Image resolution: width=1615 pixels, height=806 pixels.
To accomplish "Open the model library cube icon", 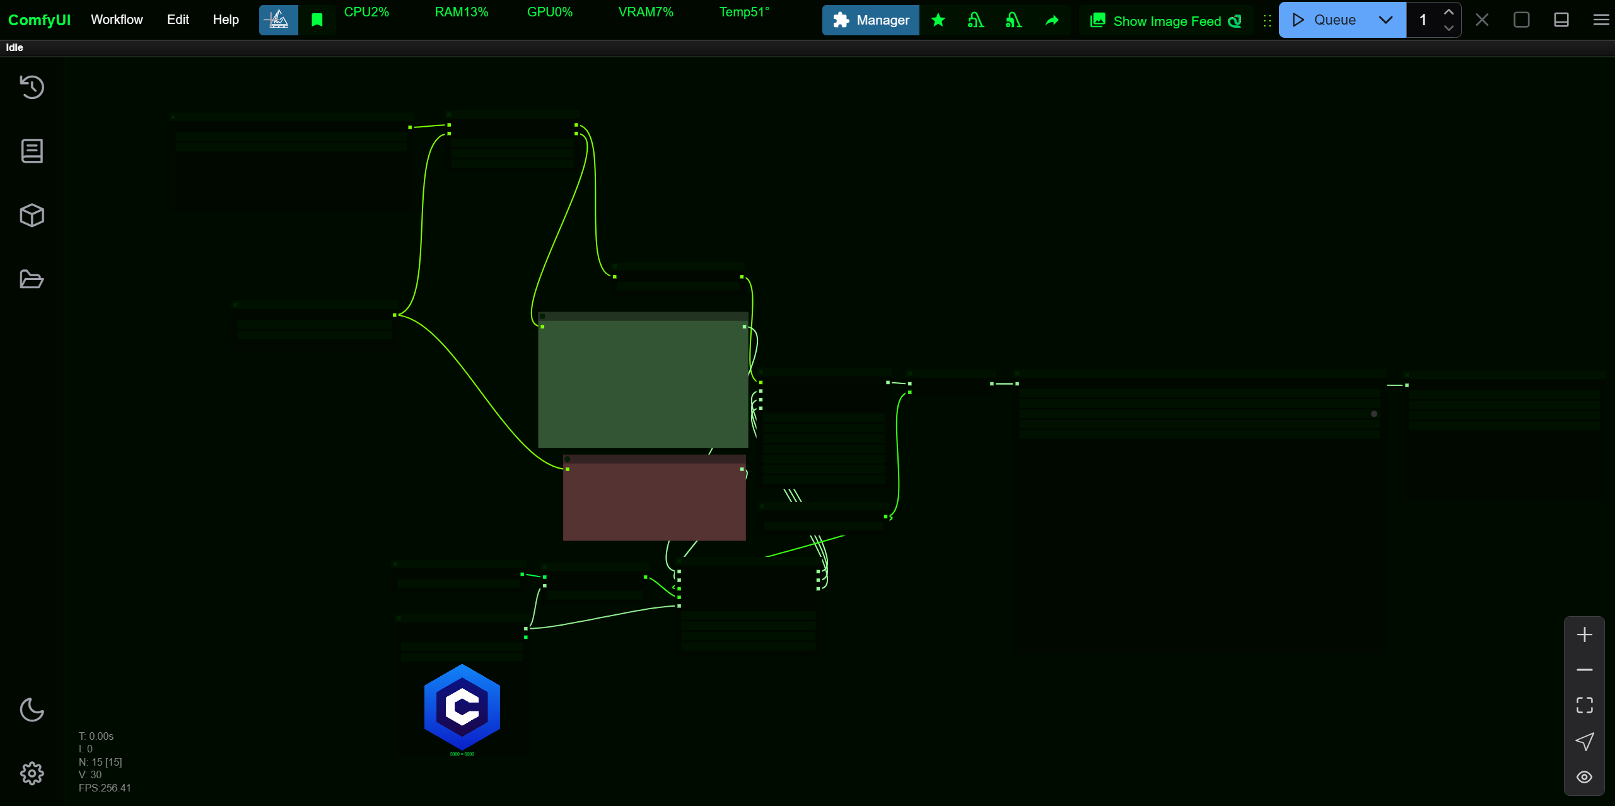I will 32,216.
